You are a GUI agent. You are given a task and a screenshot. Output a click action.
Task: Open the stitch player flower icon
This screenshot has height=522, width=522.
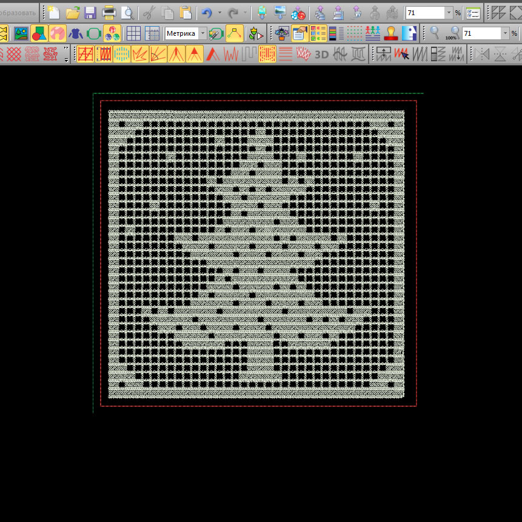pos(256,33)
